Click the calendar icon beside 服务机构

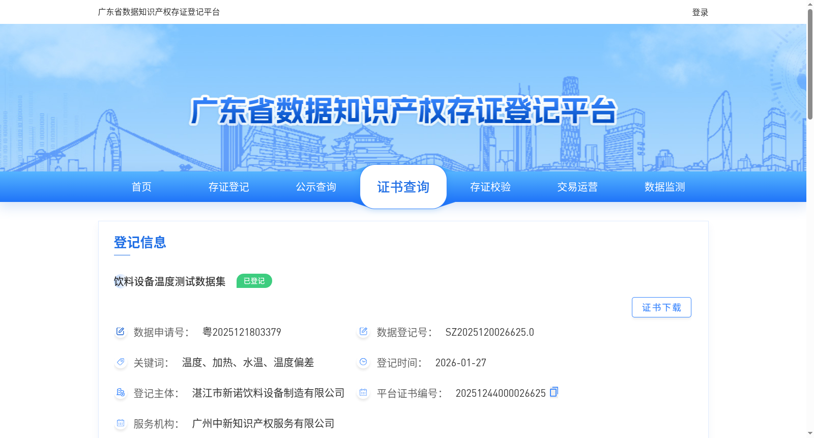120,423
